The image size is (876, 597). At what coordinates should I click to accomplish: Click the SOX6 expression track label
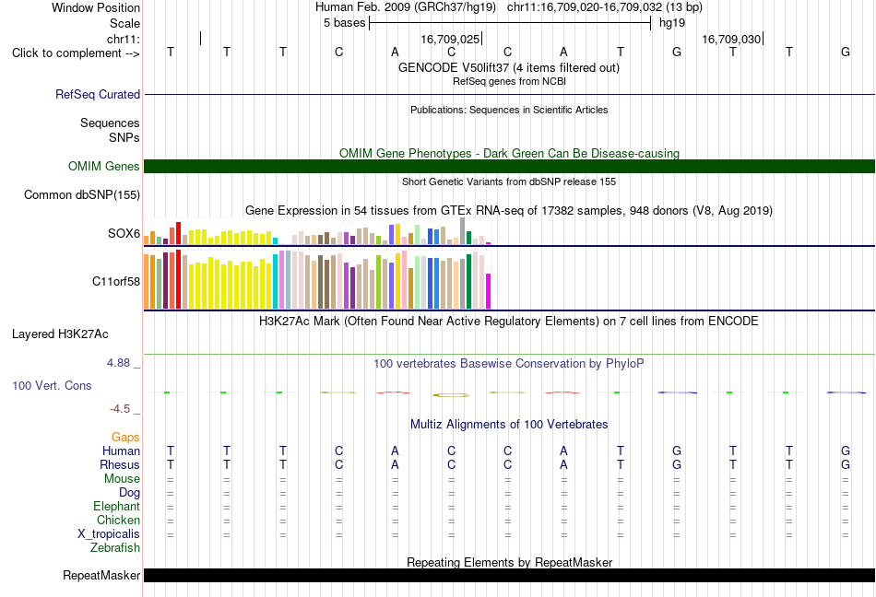tap(124, 233)
